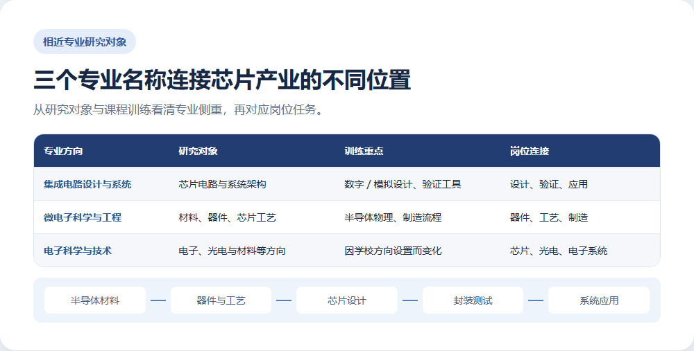Click the subtitle starting 从研究对象与课程训练
The width and height of the screenshot is (694, 351).
pyautogui.click(x=179, y=109)
